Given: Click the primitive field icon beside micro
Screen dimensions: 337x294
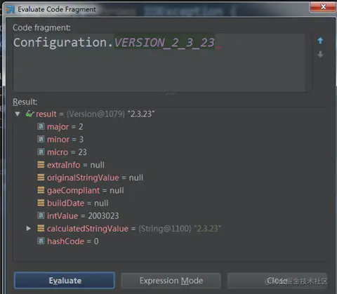Looking at the screenshot, I should [x=41, y=152].
